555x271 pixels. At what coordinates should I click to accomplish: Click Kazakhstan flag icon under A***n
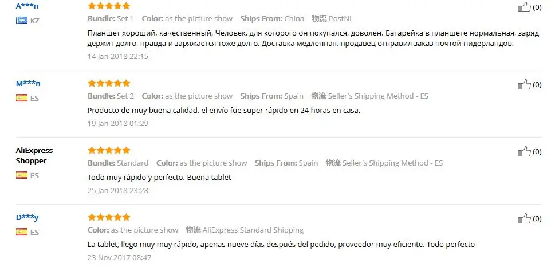[x=22, y=21]
